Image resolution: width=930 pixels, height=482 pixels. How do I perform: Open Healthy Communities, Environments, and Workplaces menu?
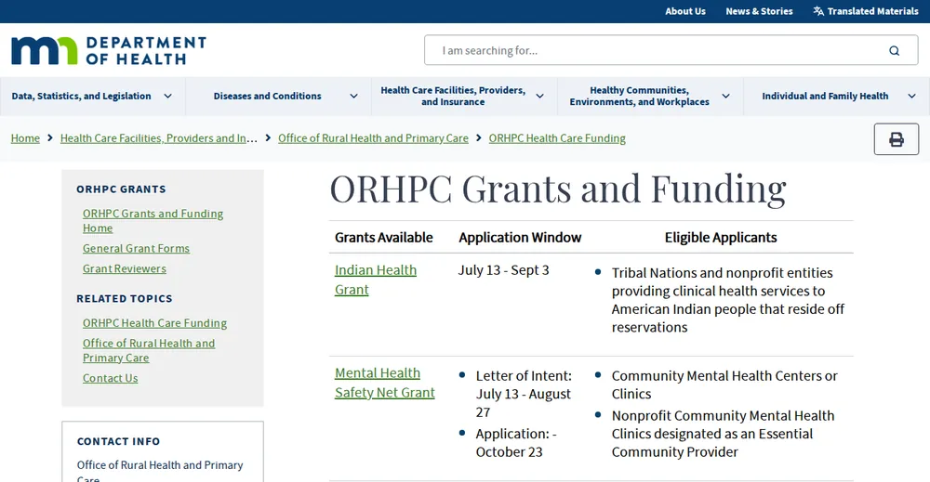pos(640,96)
